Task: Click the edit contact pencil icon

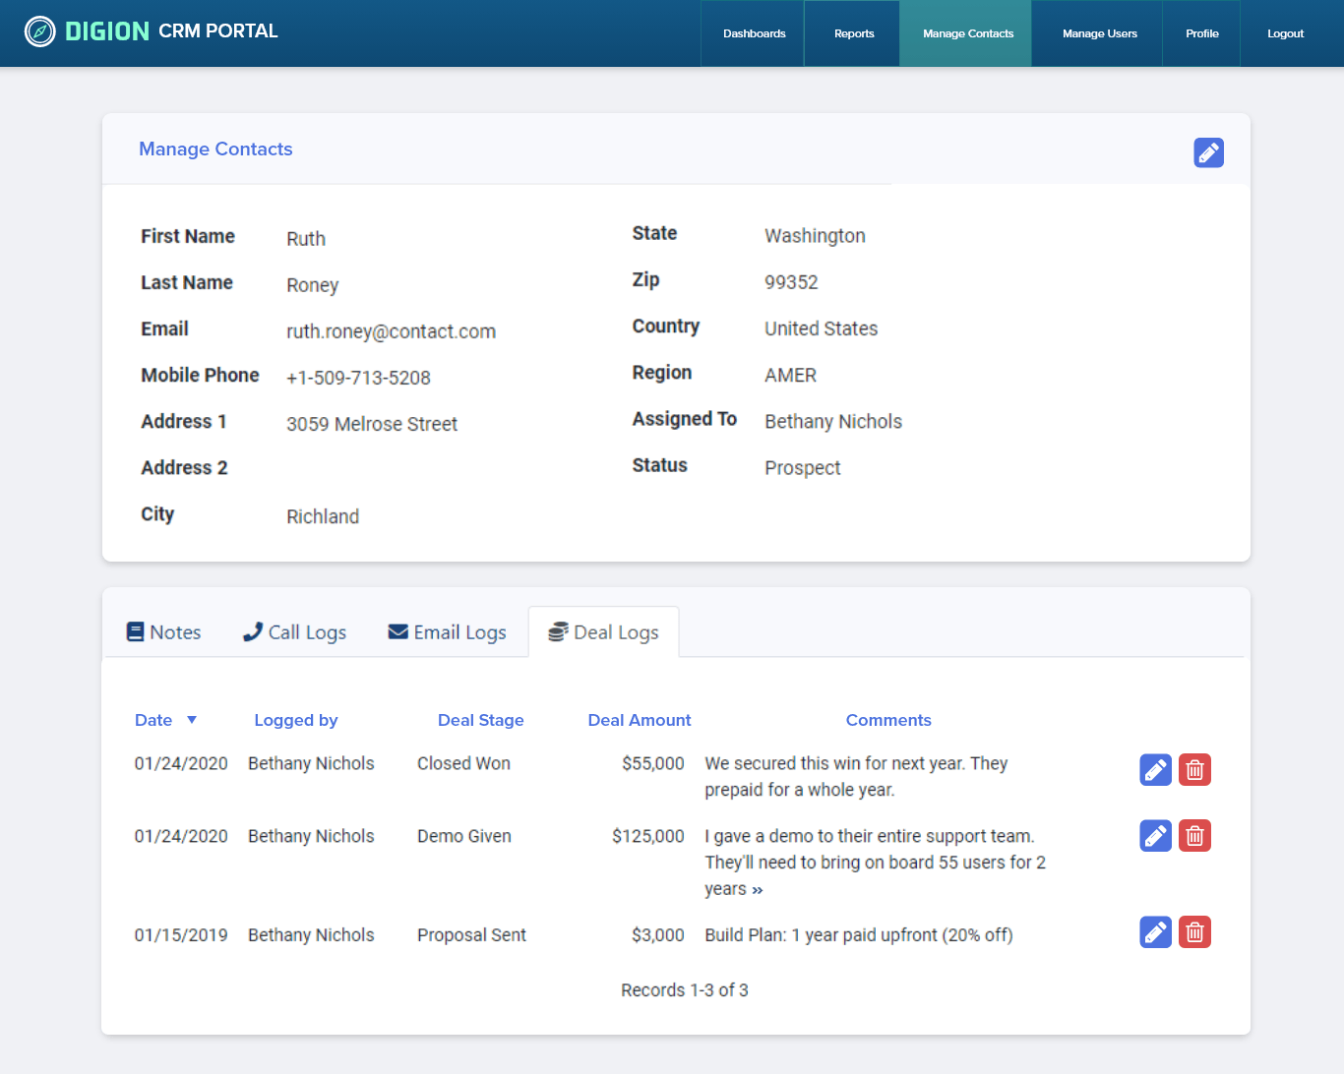Action: coord(1208,152)
